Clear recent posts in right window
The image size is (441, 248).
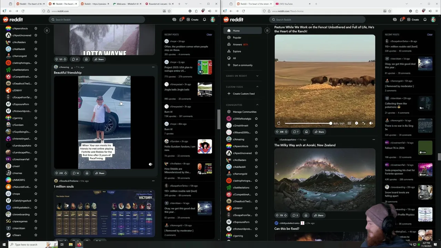pyautogui.click(x=430, y=34)
